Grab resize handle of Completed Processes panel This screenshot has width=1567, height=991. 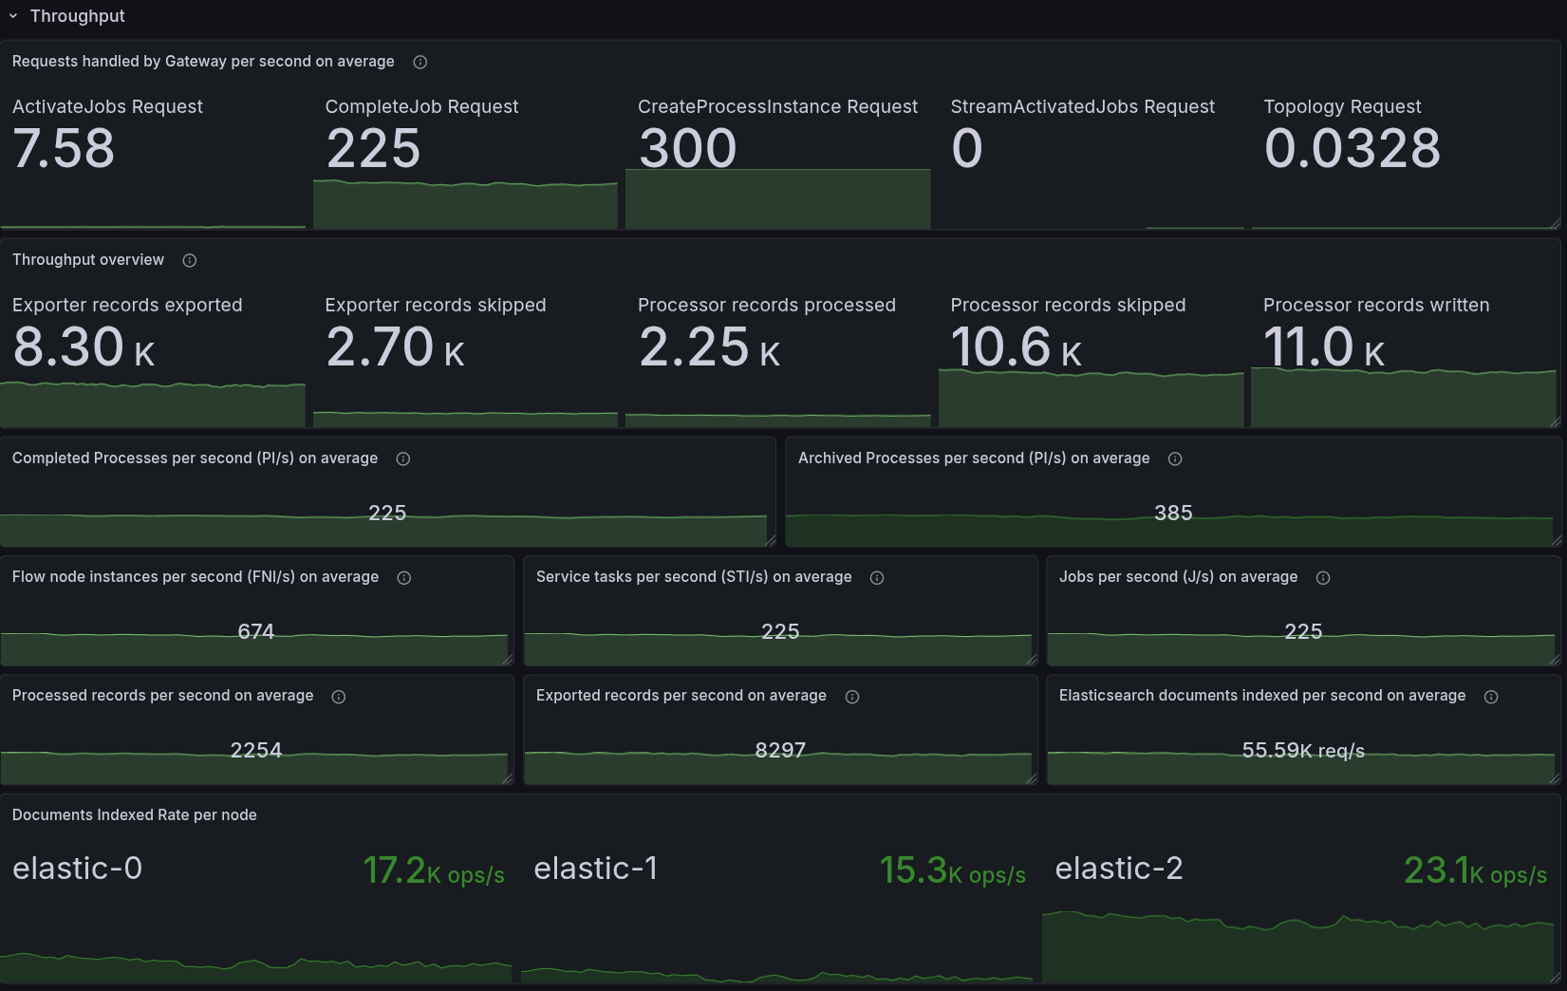771,541
